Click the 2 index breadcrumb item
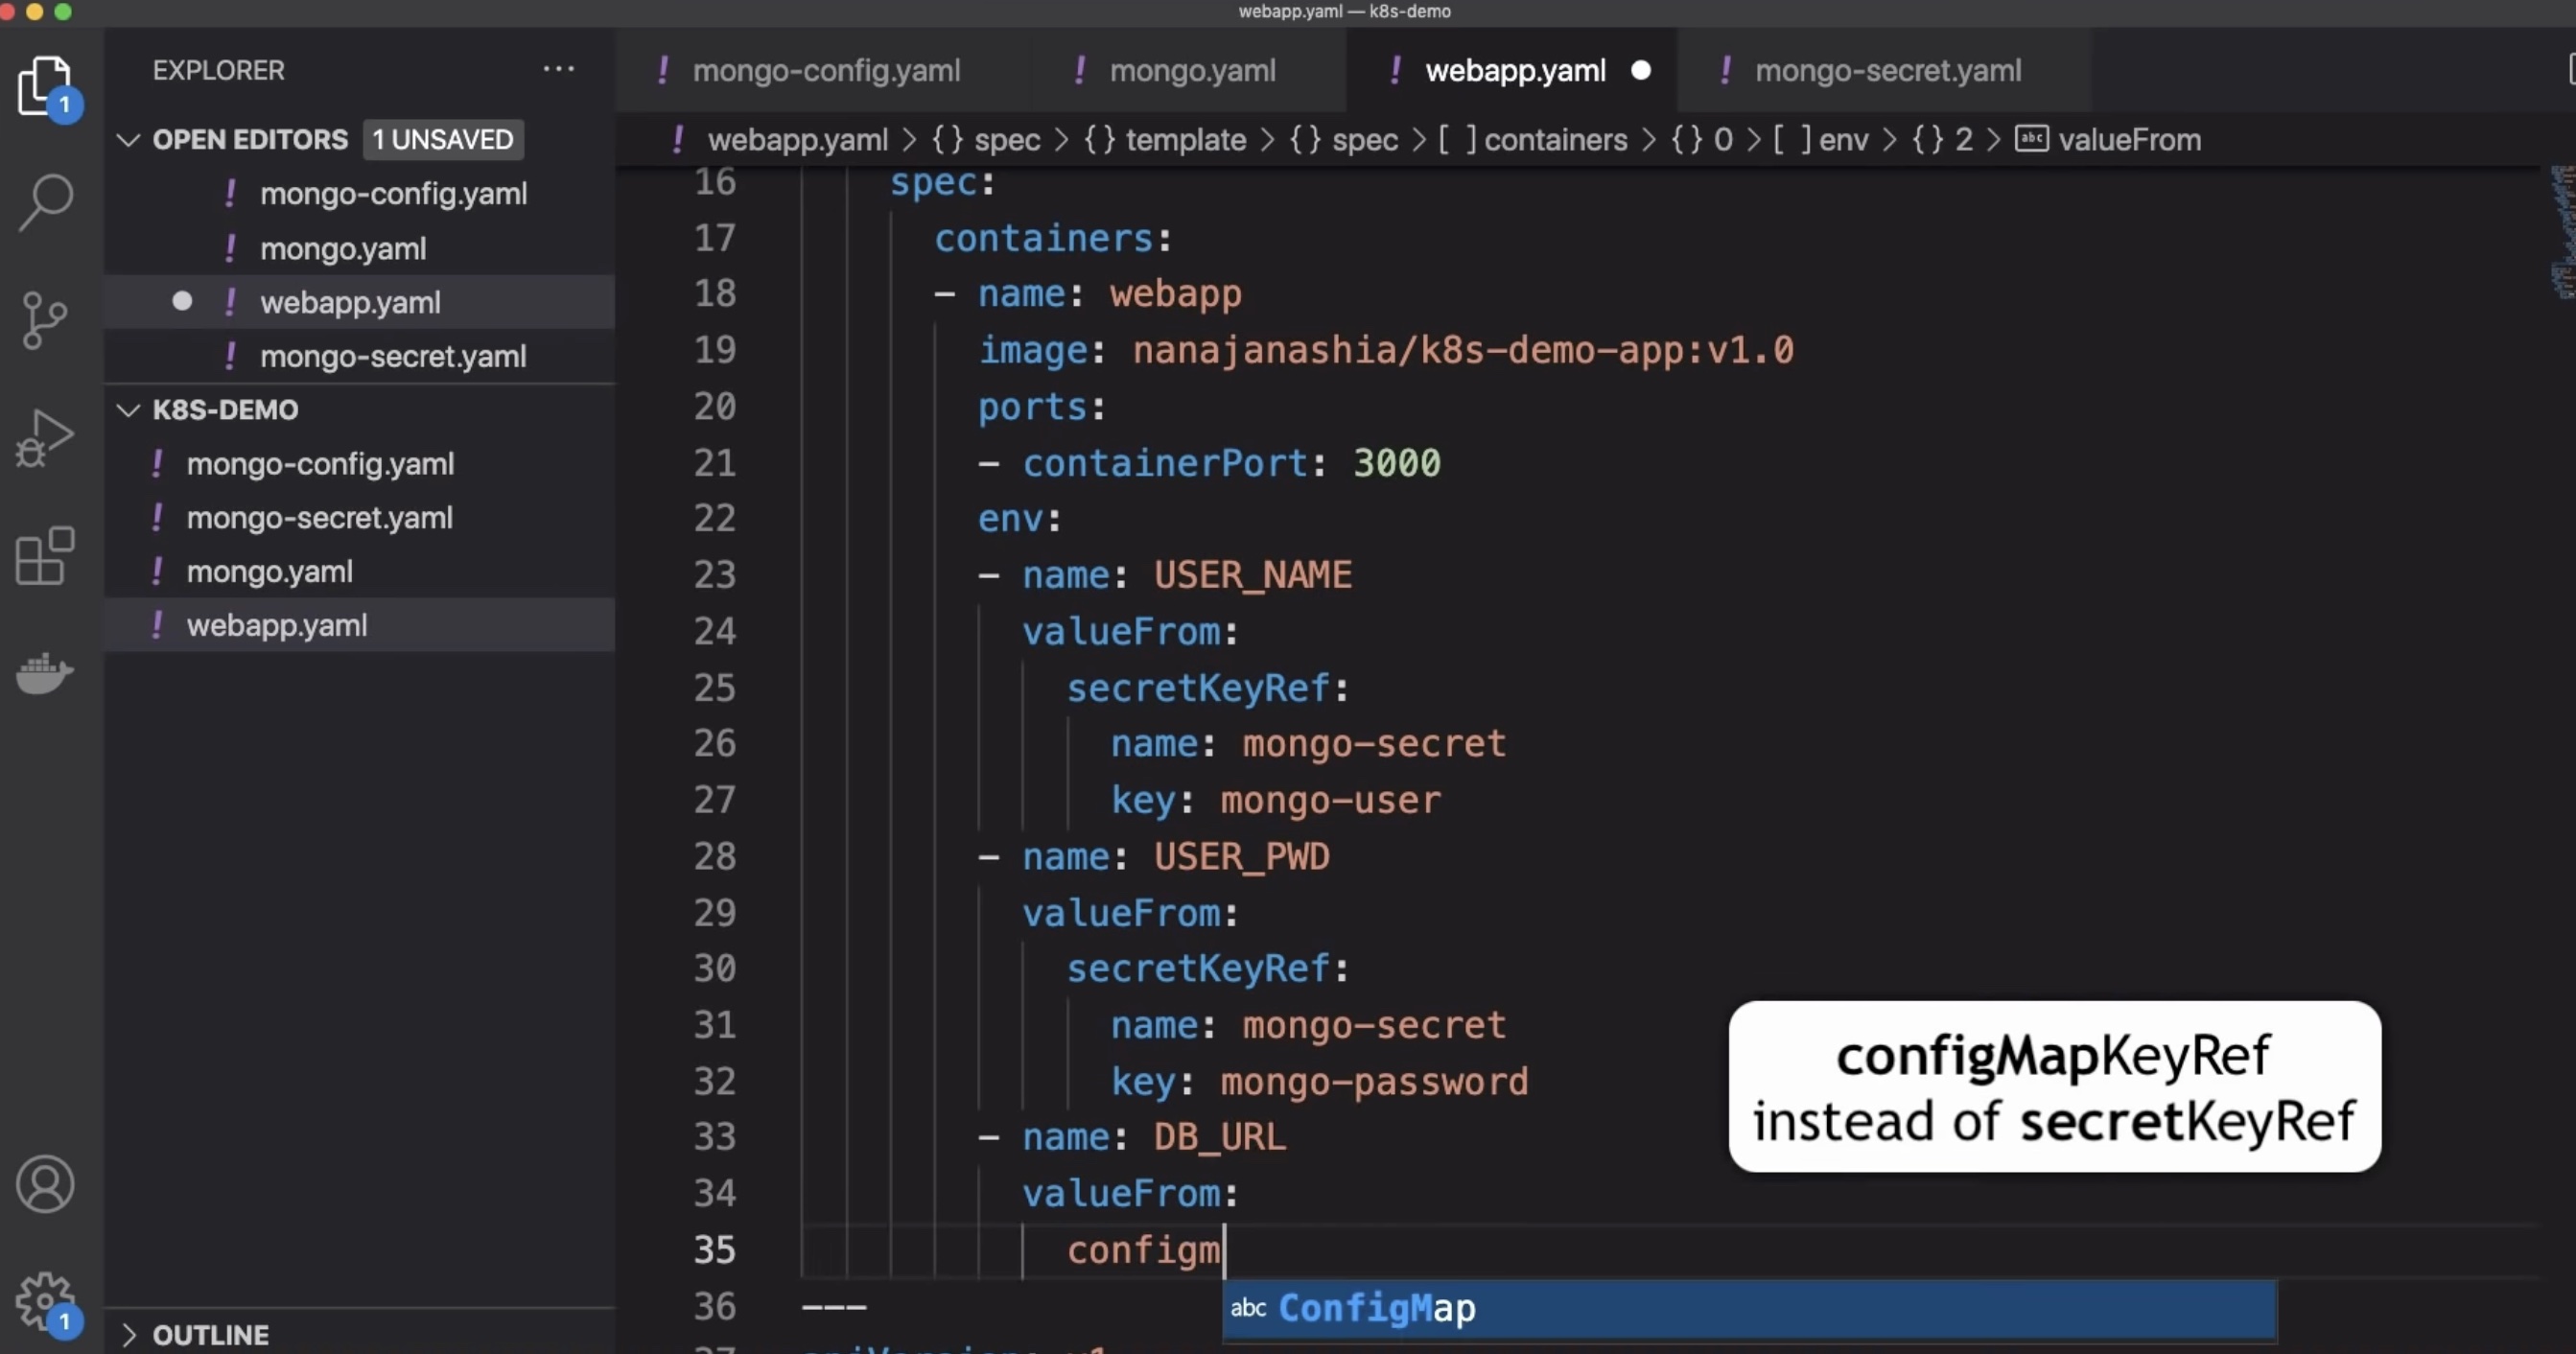Screen dimensions: 2576x1354 click(1943, 139)
